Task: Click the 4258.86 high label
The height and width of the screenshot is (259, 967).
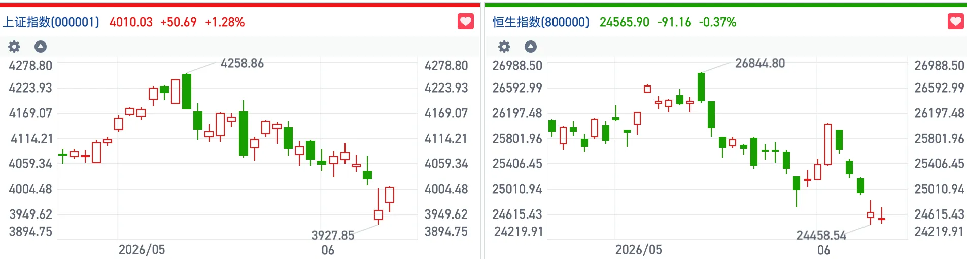Action: pos(242,63)
